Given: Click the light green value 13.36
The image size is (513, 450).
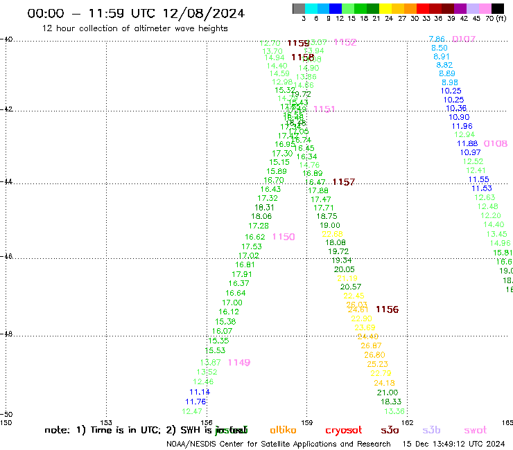Looking at the screenshot, I should coord(394,411).
